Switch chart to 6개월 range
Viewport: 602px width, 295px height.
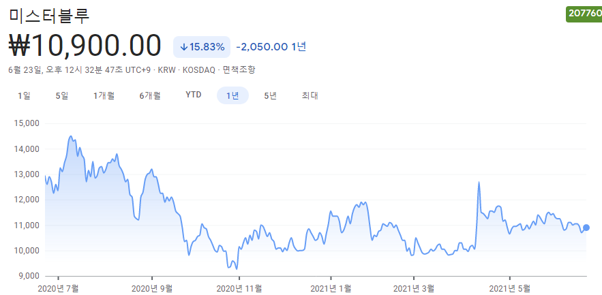coord(150,95)
